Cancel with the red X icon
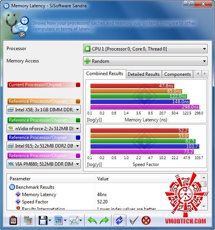Viewport: 215px width, 230px height. (146, 220)
